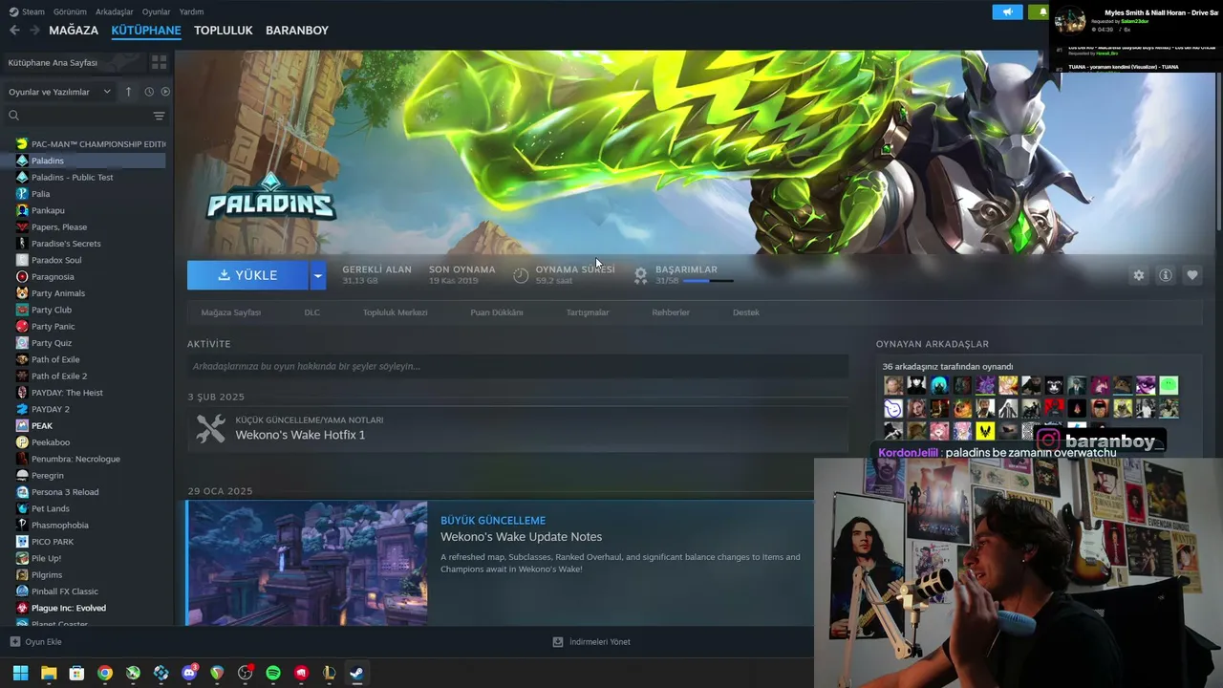Image resolution: width=1223 pixels, height=688 pixels.
Task: Click the green friend avatar in Oynayan Arkadaşlar
Action: click(x=1169, y=385)
